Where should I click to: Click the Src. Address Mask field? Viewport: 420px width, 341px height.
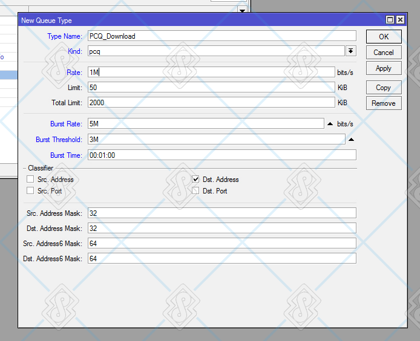pyautogui.click(x=221, y=213)
